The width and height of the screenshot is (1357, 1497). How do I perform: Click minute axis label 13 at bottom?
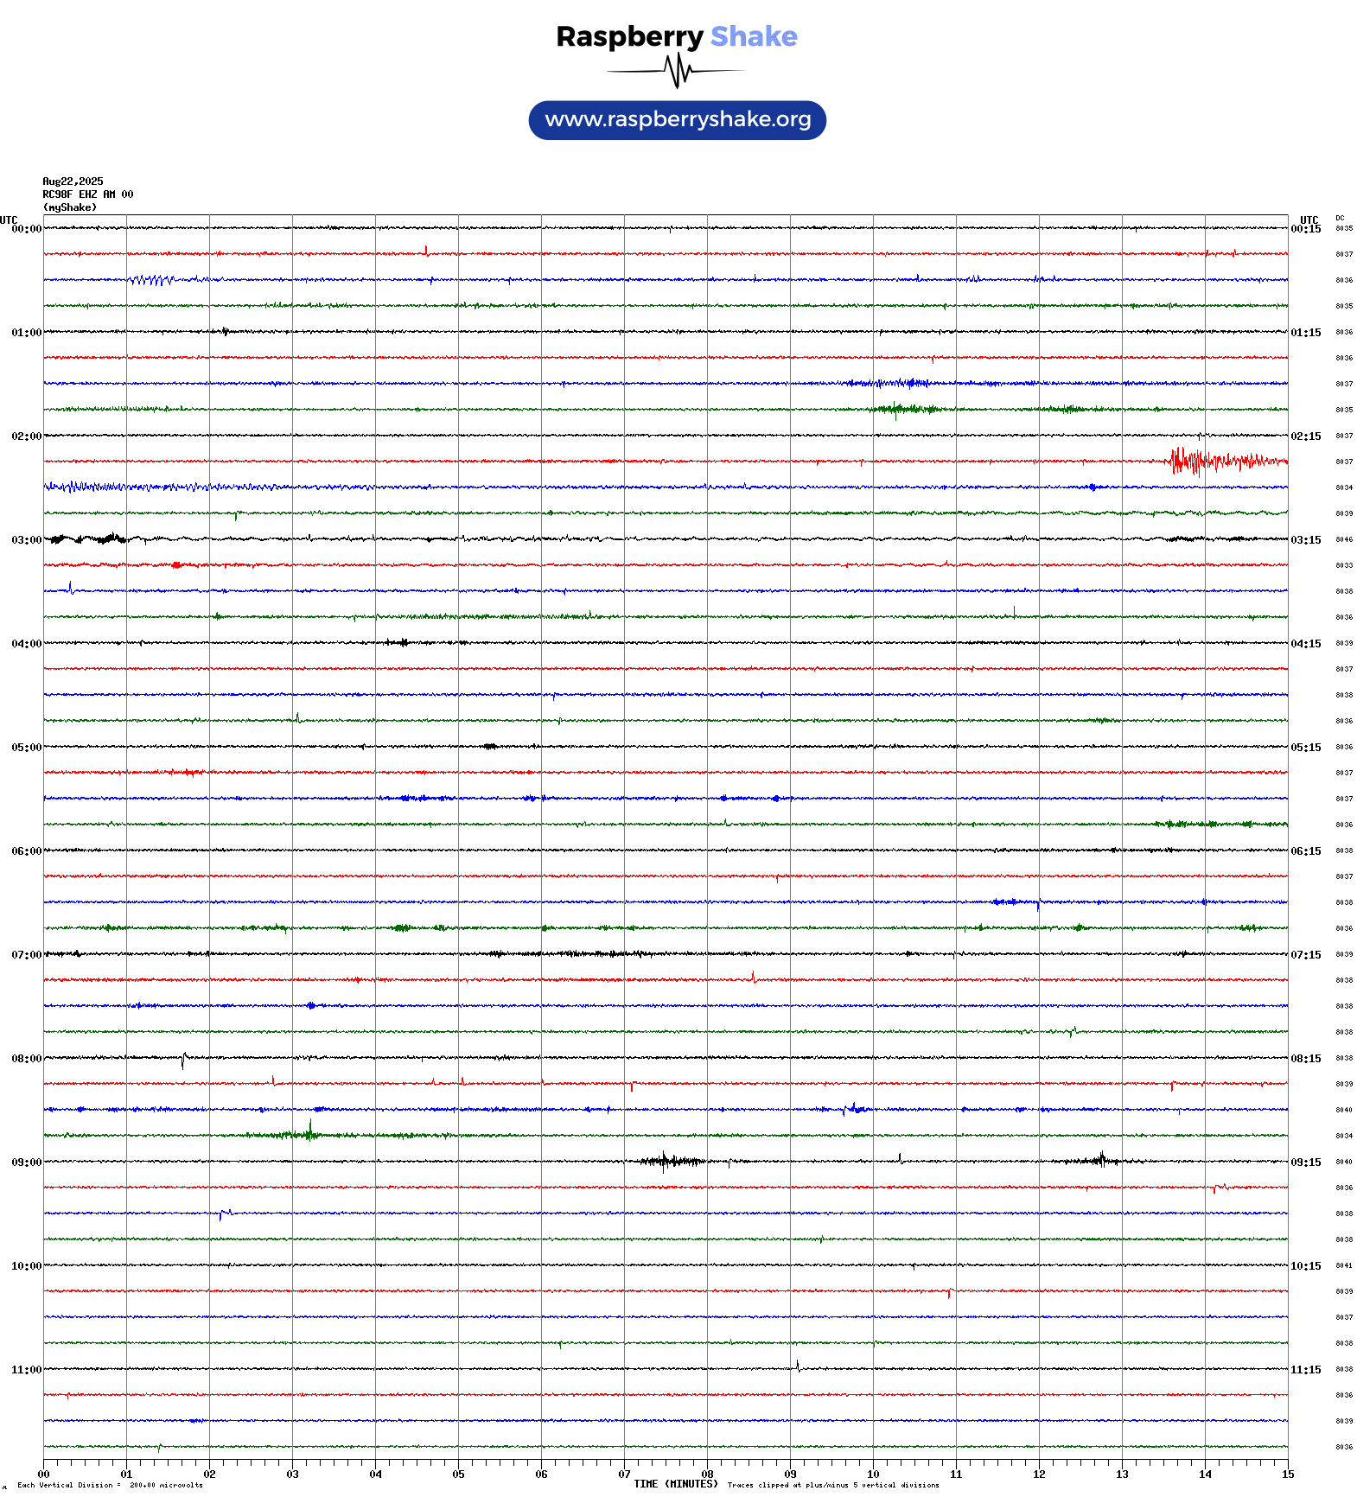pyautogui.click(x=1122, y=1475)
